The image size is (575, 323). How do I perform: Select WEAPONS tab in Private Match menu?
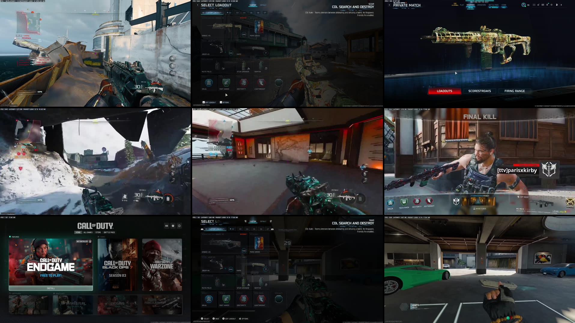point(471,5)
